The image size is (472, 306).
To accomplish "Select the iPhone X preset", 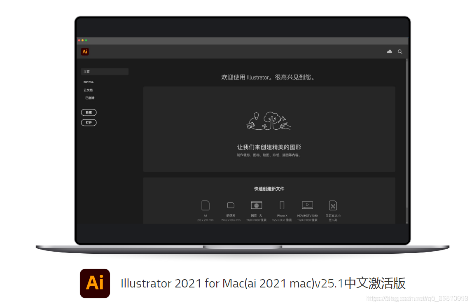I will pos(282,211).
